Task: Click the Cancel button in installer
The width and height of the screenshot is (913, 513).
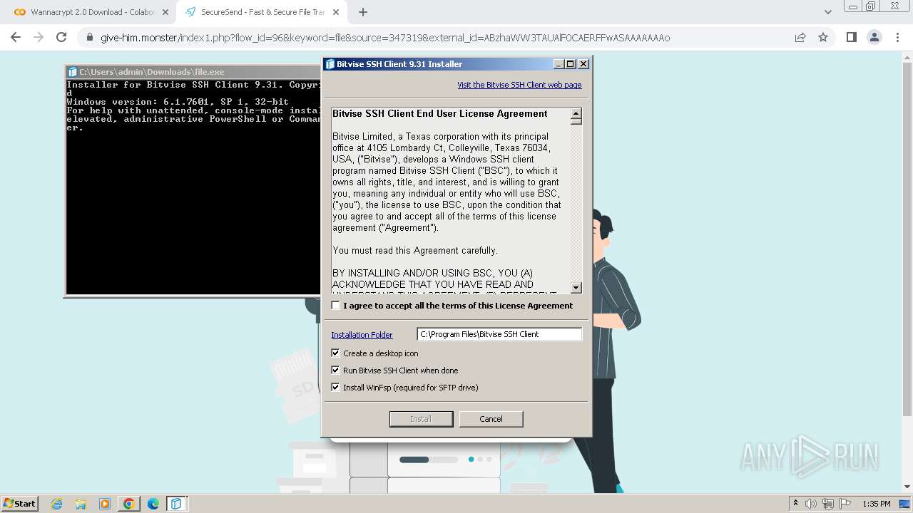Action: pyautogui.click(x=491, y=419)
